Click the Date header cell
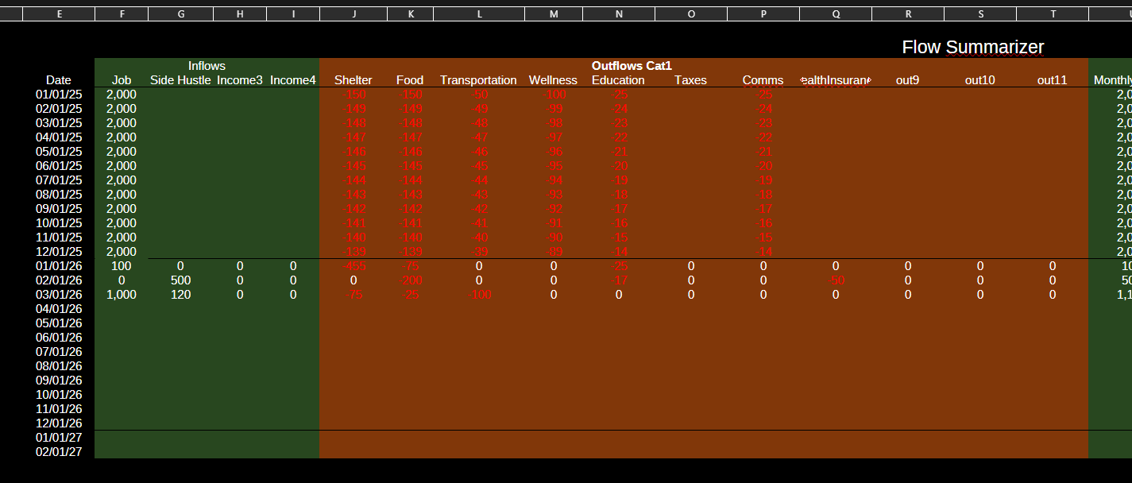This screenshot has height=483, width=1132. (59, 80)
